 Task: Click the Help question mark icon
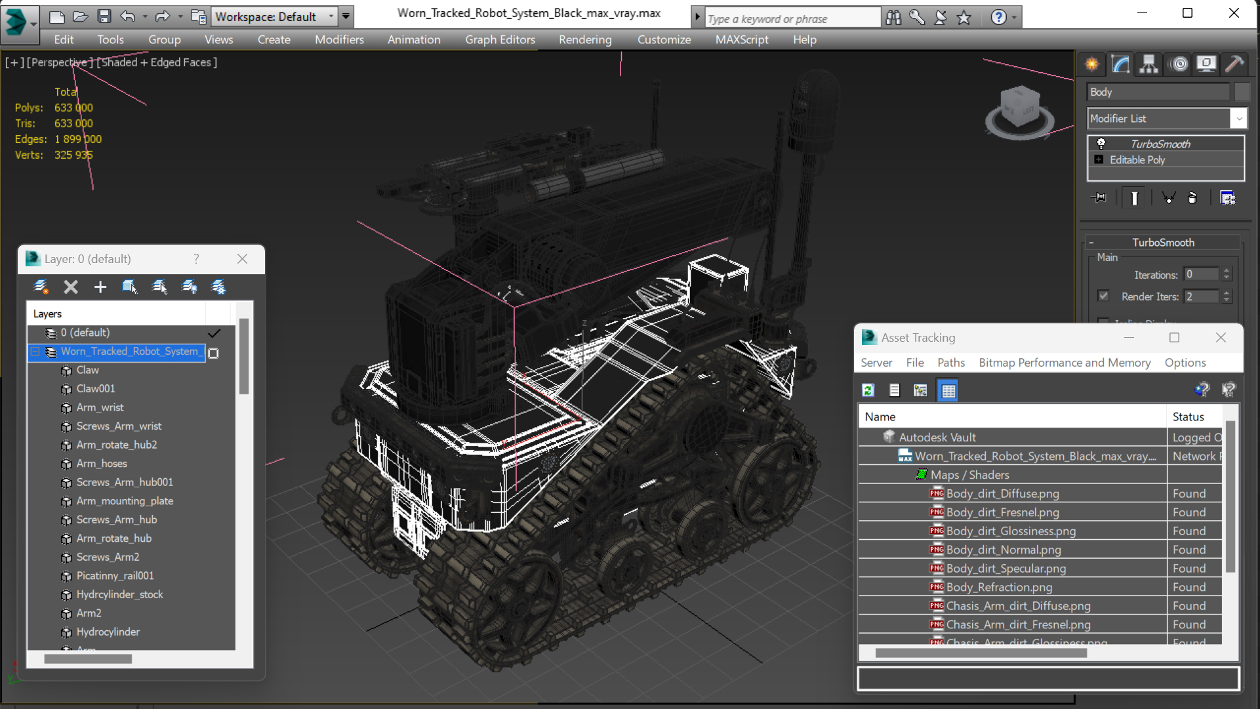tap(998, 17)
